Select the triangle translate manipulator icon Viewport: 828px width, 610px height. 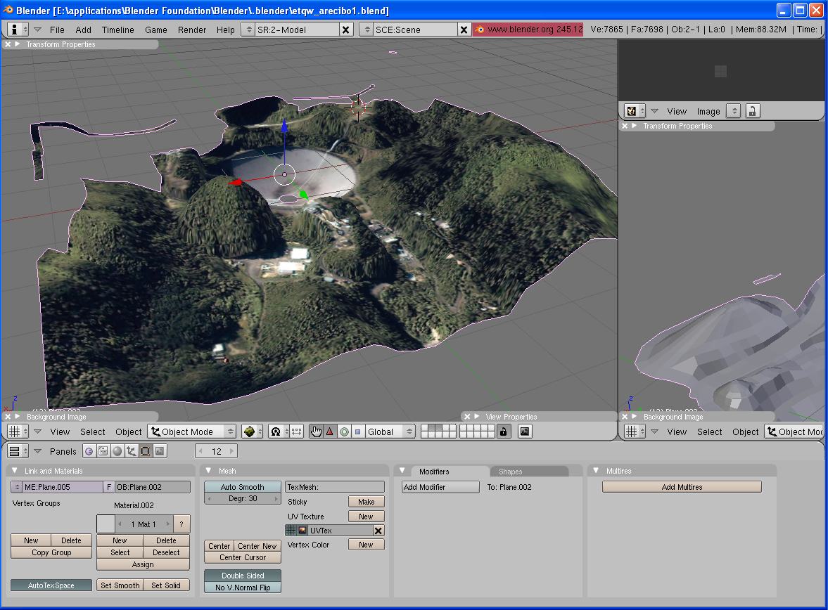(329, 431)
